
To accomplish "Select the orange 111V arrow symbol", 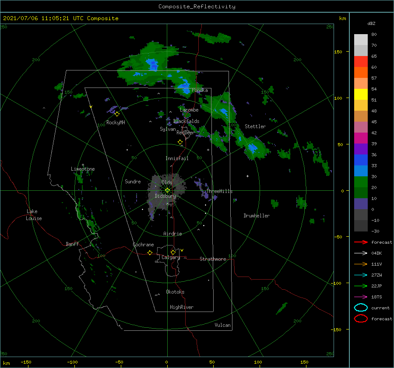I will click(361, 264).
